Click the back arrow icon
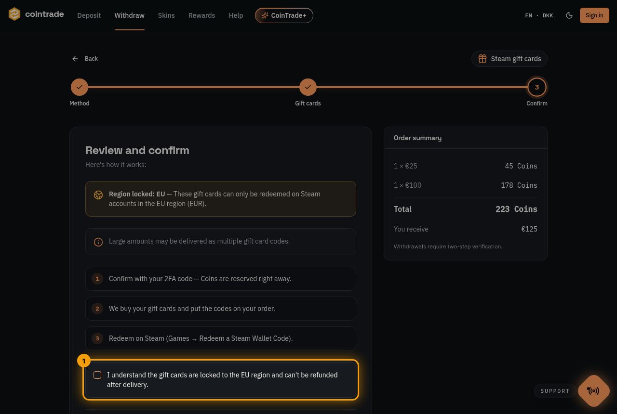This screenshot has width=617, height=414. 75,59
